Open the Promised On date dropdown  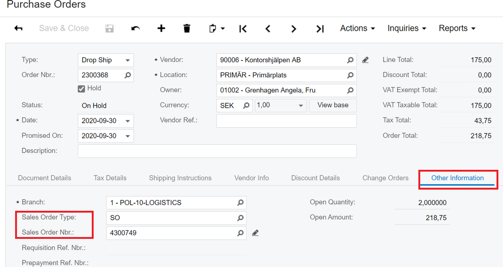click(128, 136)
